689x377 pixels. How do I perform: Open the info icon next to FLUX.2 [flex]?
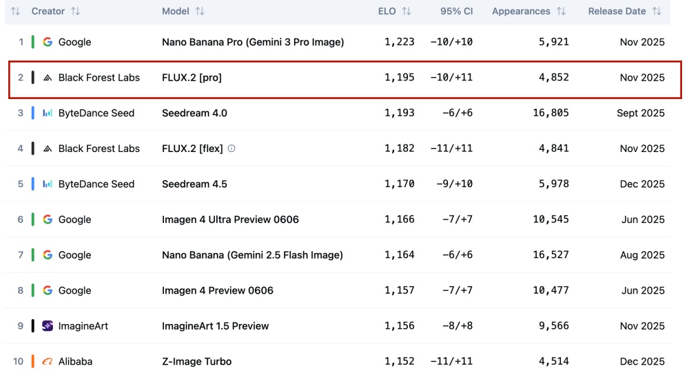pyautogui.click(x=232, y=149)
